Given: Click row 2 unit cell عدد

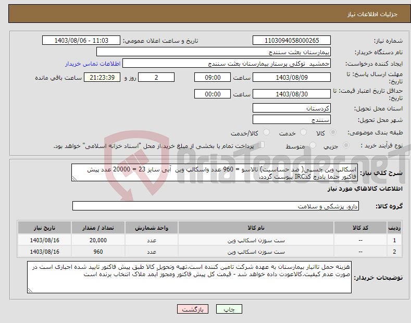Looking at the screenshot, I should tap(152, 252).
